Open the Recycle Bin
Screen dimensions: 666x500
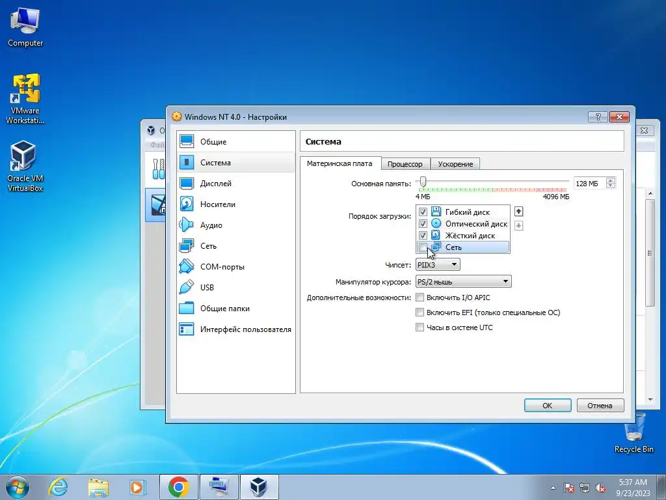[x=633, y=433]
